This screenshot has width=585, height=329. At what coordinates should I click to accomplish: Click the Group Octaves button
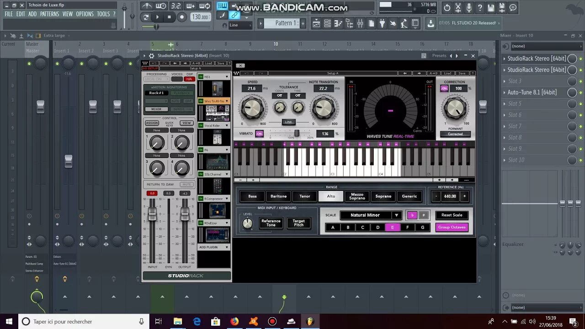pos(452,227)
